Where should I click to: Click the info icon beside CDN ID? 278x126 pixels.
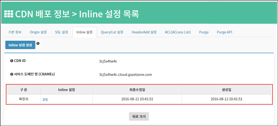[x=12, y=61]
